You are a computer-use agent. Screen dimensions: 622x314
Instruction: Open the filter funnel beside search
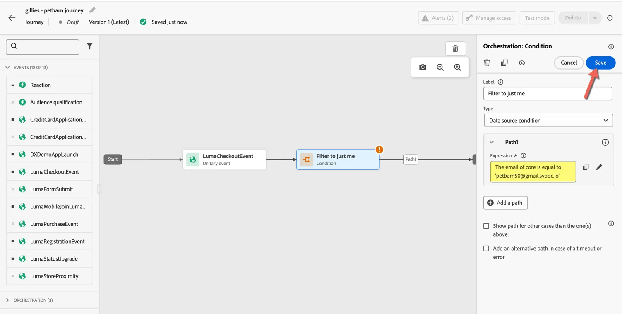(89, 46)
